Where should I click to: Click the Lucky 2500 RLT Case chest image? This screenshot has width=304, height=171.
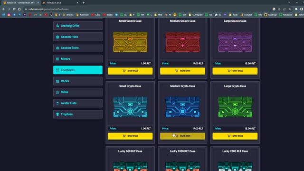tap(235, 166)
